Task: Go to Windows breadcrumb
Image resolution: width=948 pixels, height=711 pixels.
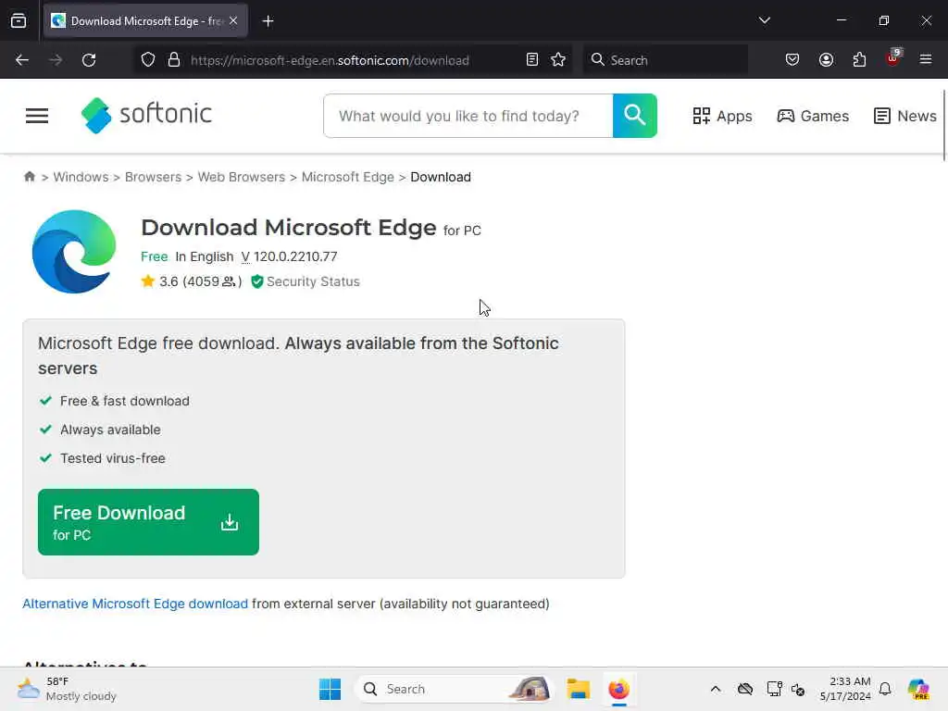Action: (x=81, y=177)
